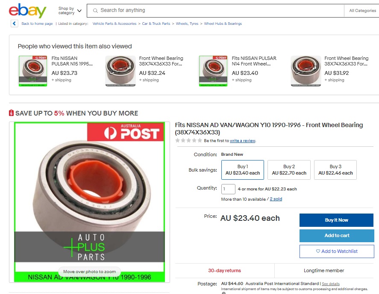Select the Buy 2 bulk savings option
The image size is (379, 294).
coord(289,170)
